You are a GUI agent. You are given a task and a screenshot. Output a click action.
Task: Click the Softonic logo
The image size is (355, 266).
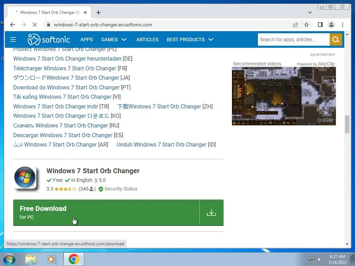coord(49,39)
